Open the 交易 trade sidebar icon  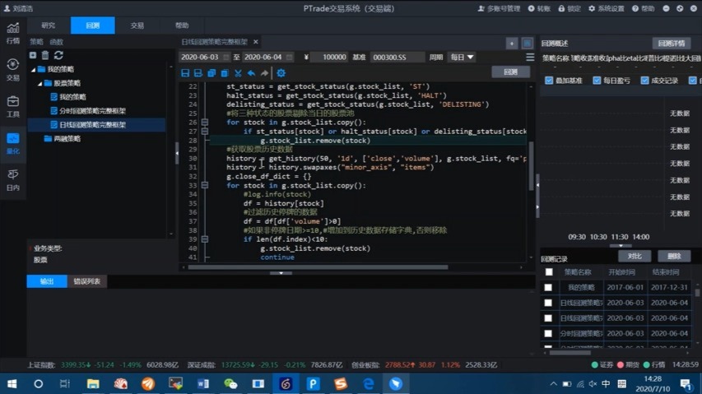[x=13, y=70]
